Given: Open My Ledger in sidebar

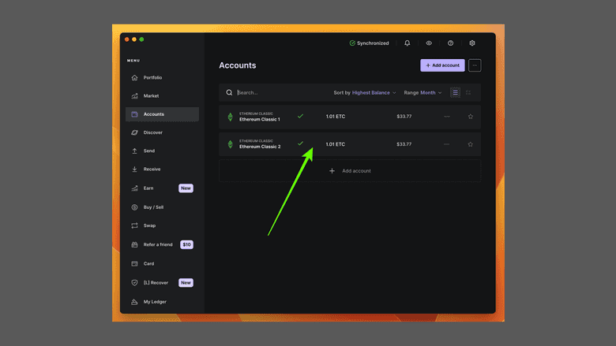Looking at the screenshot, I should pos(155,302).
